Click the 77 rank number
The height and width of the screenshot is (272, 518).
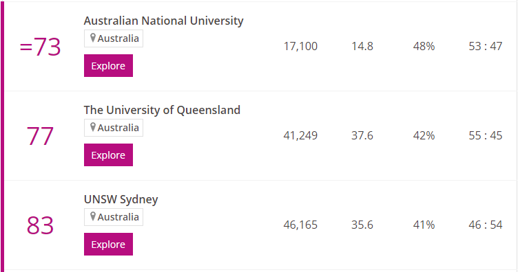click(40, 136)
